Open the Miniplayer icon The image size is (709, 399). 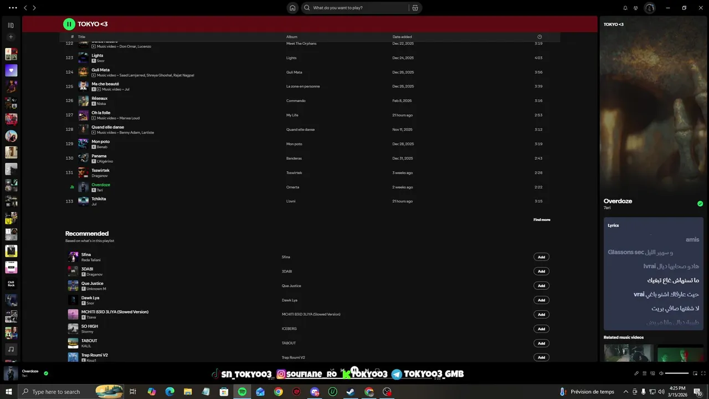tap(695, 374)
